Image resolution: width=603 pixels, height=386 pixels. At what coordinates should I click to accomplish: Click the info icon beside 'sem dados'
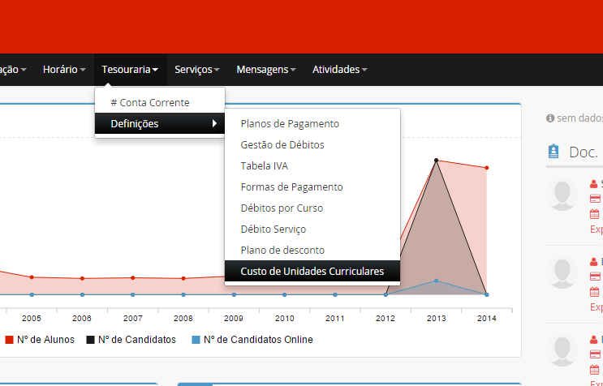550,118
